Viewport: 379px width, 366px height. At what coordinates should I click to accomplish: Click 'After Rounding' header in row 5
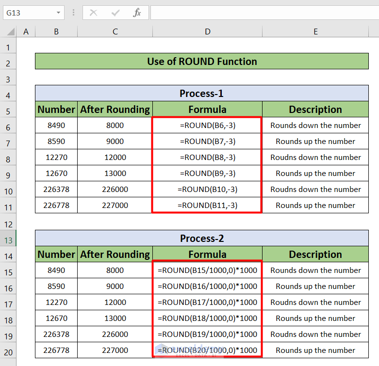115,110
